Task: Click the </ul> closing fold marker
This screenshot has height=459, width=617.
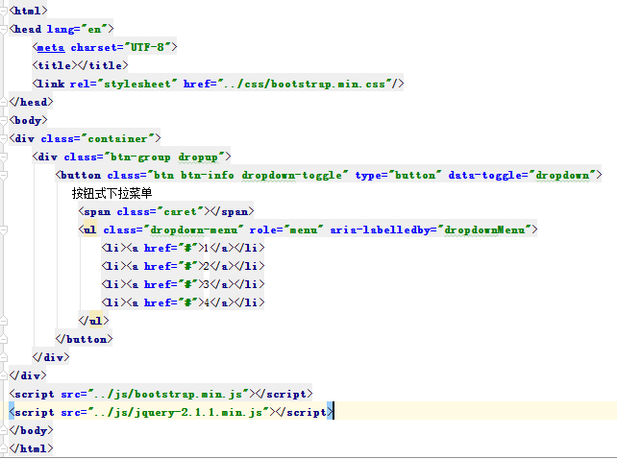Action: (x=3, y=321)
